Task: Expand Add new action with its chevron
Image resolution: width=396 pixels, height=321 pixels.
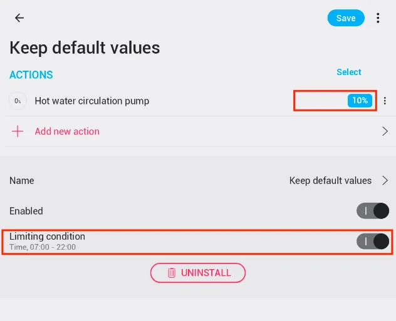Action: (x=385, y=131)
